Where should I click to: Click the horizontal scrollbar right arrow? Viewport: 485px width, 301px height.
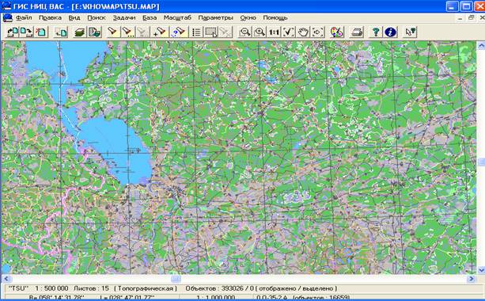point(472,279)
